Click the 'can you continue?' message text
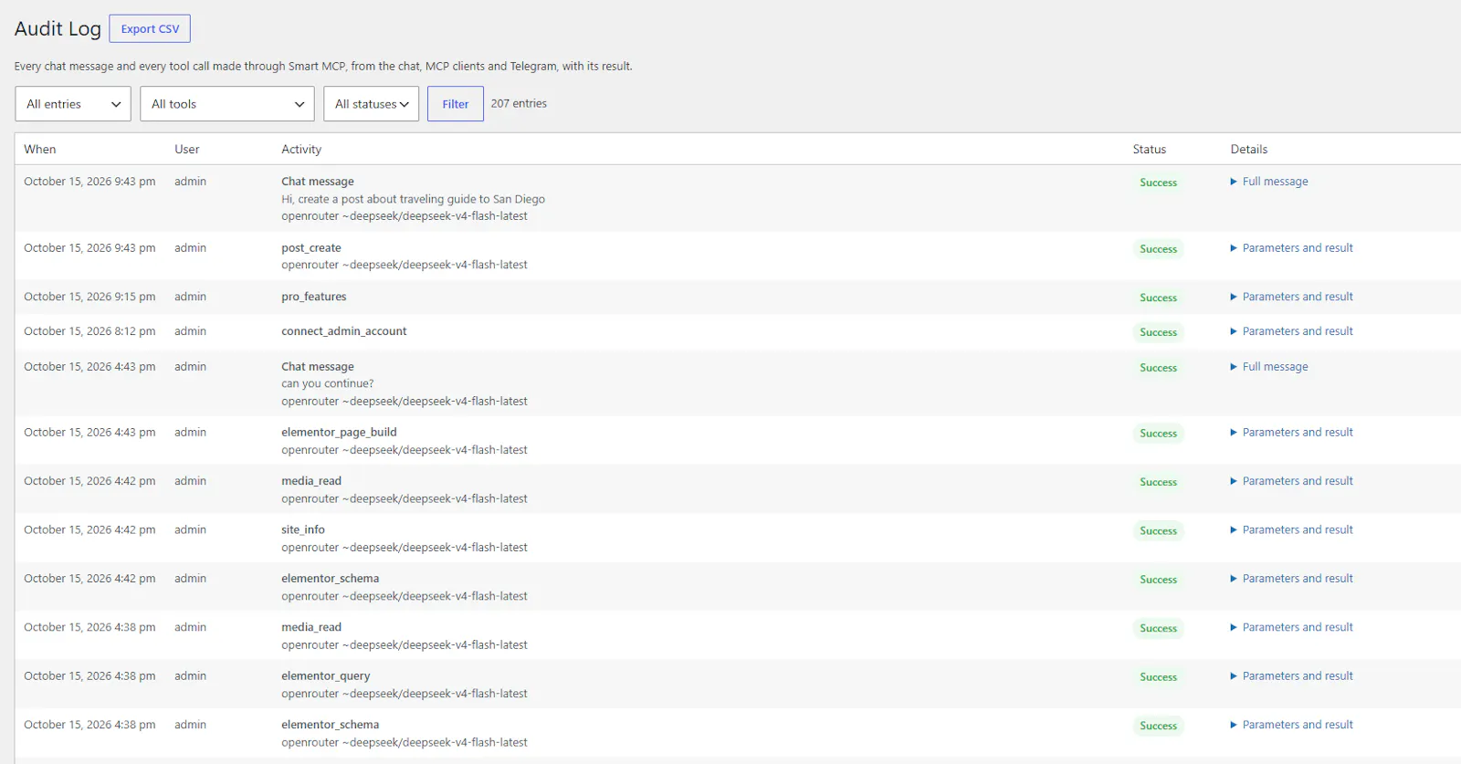1461x764 pixels. [x=328, y=383]
